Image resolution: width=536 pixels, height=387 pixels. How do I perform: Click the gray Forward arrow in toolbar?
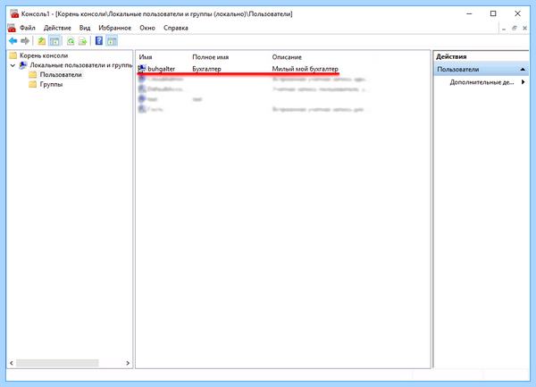25,41
